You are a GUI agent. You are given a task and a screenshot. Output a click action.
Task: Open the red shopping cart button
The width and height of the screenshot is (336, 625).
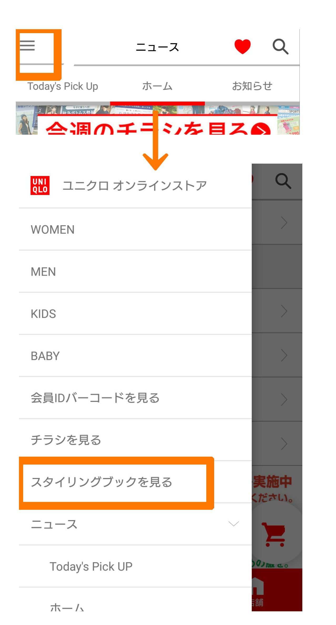[x=275, y=534]
